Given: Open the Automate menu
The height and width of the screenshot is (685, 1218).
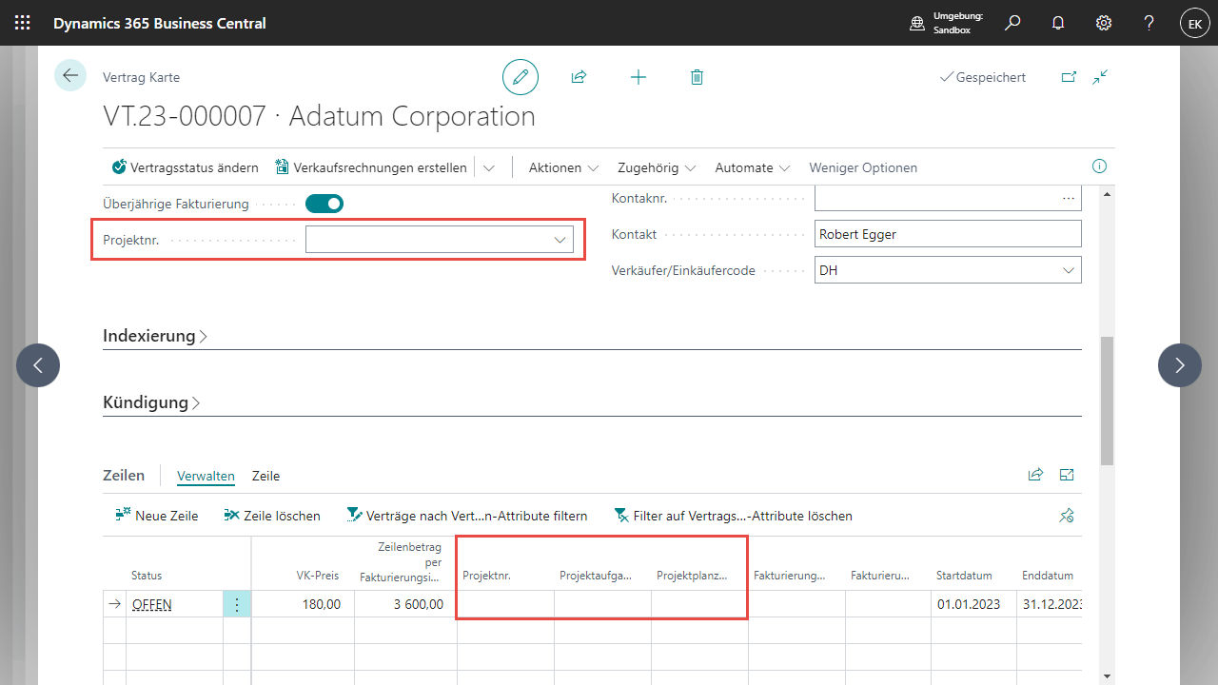Looking at the screenshot, I should [x=753, y=167].
